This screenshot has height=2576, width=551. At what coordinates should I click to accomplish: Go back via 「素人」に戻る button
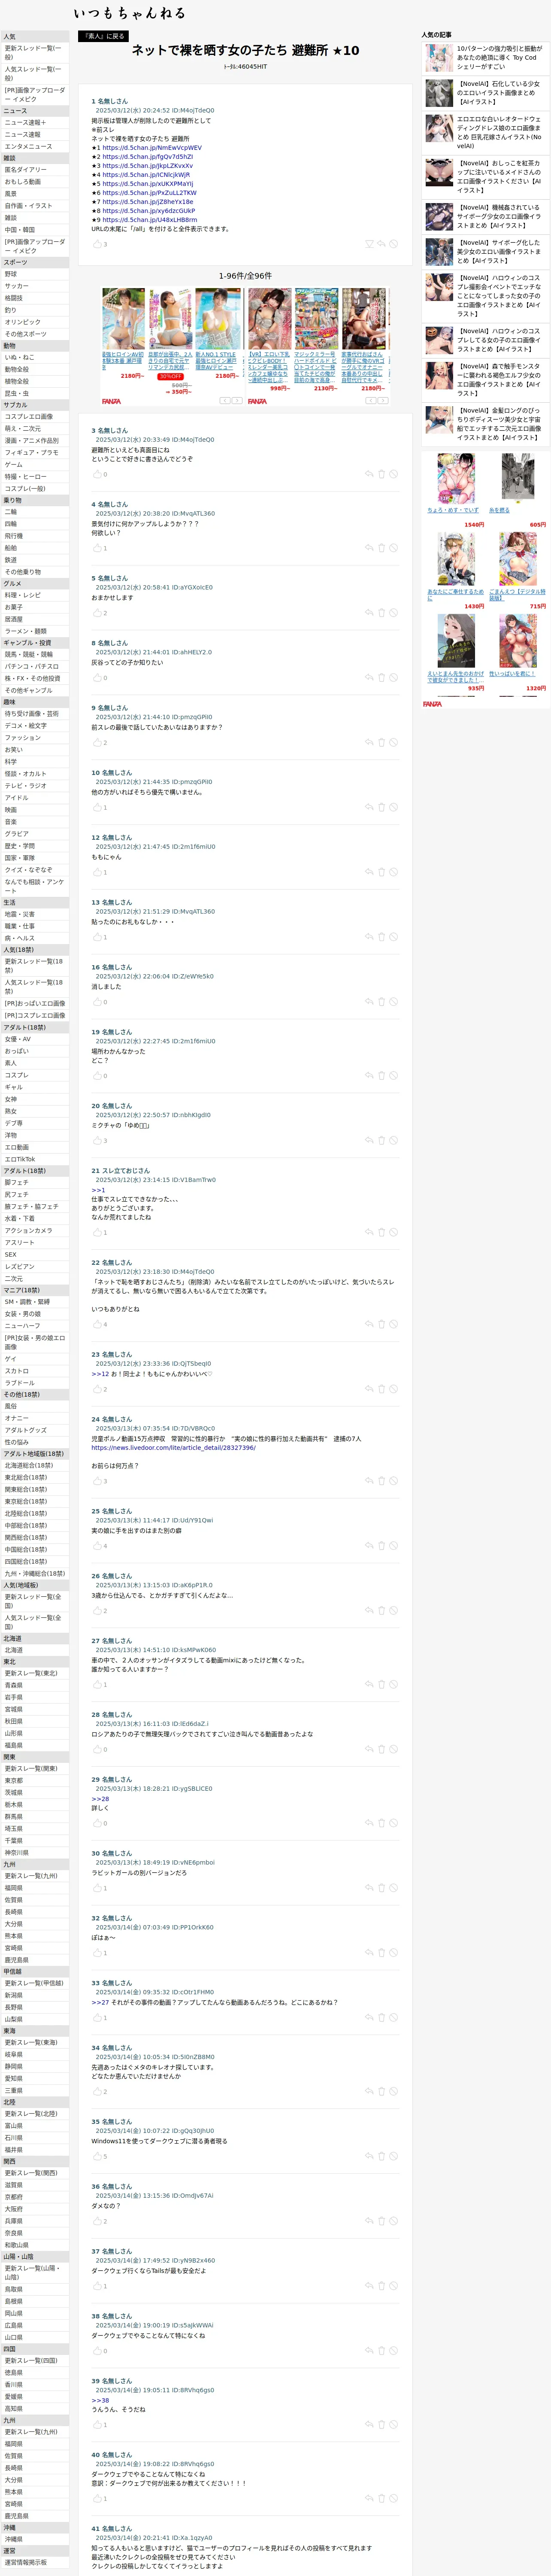point(103,36)
